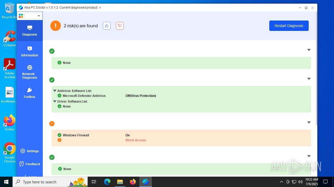The height and width of the screenshot is (187, 334).
Task: Select the Google Chrome desktop shortcut
Action: point(10,152)
